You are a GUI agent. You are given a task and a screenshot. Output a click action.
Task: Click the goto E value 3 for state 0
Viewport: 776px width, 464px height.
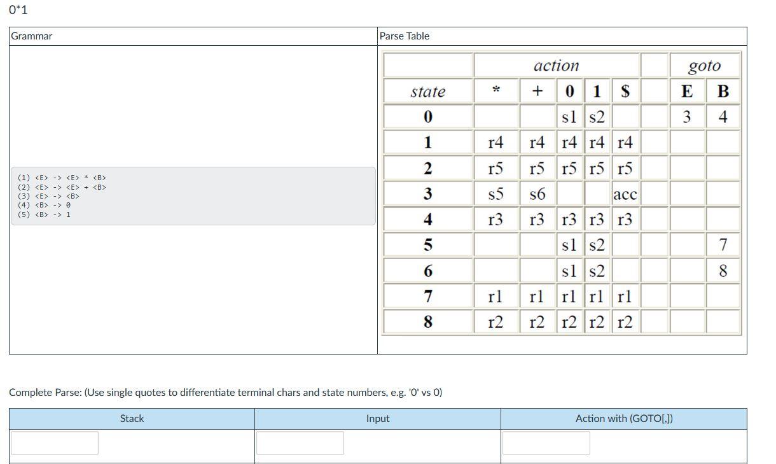[x=686, y=116]
